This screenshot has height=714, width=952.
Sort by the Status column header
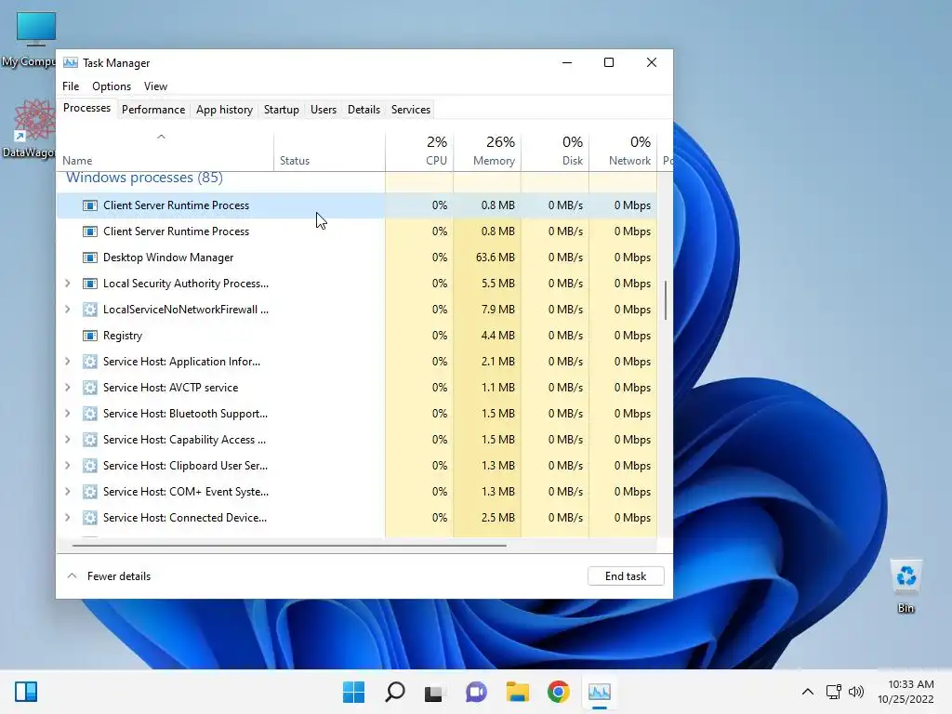point(329,151)
